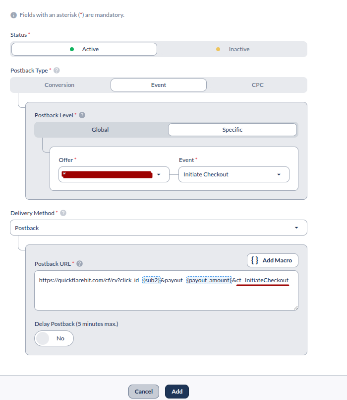The width and height of the screenshot is (347, 400).
Task: Open help icon next to Postback URL
Action: coord(79,263)
